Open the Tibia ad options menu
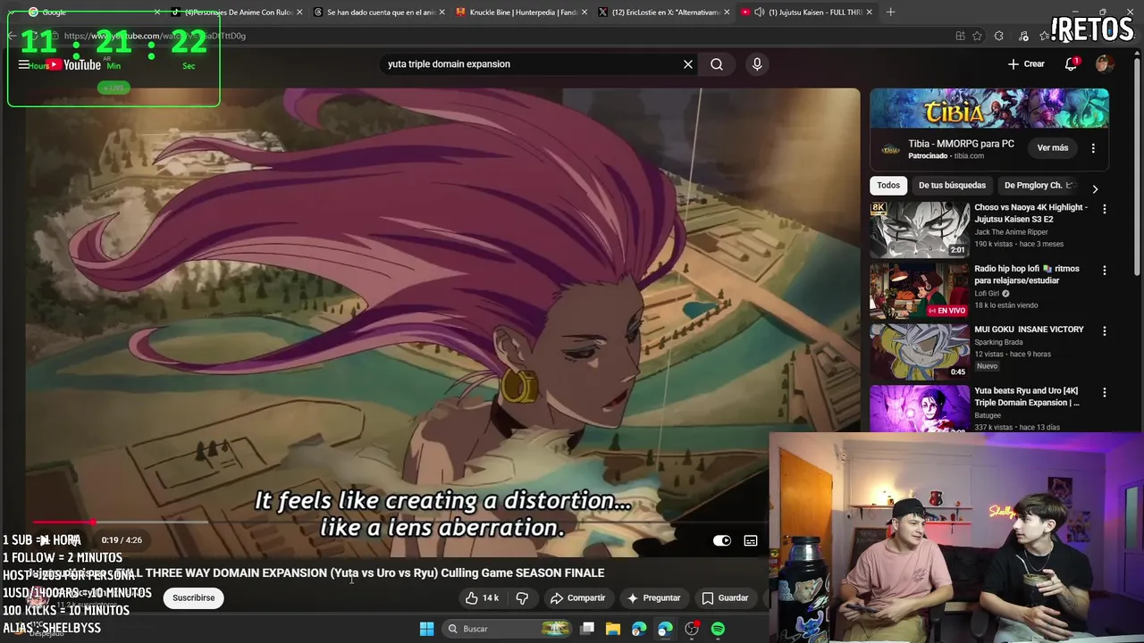The height and width of the screenshot is (643, 1144). pos(1093,148)
